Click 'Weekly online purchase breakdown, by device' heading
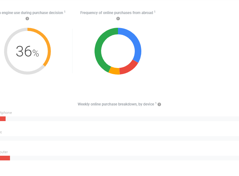 click(116, 104)
